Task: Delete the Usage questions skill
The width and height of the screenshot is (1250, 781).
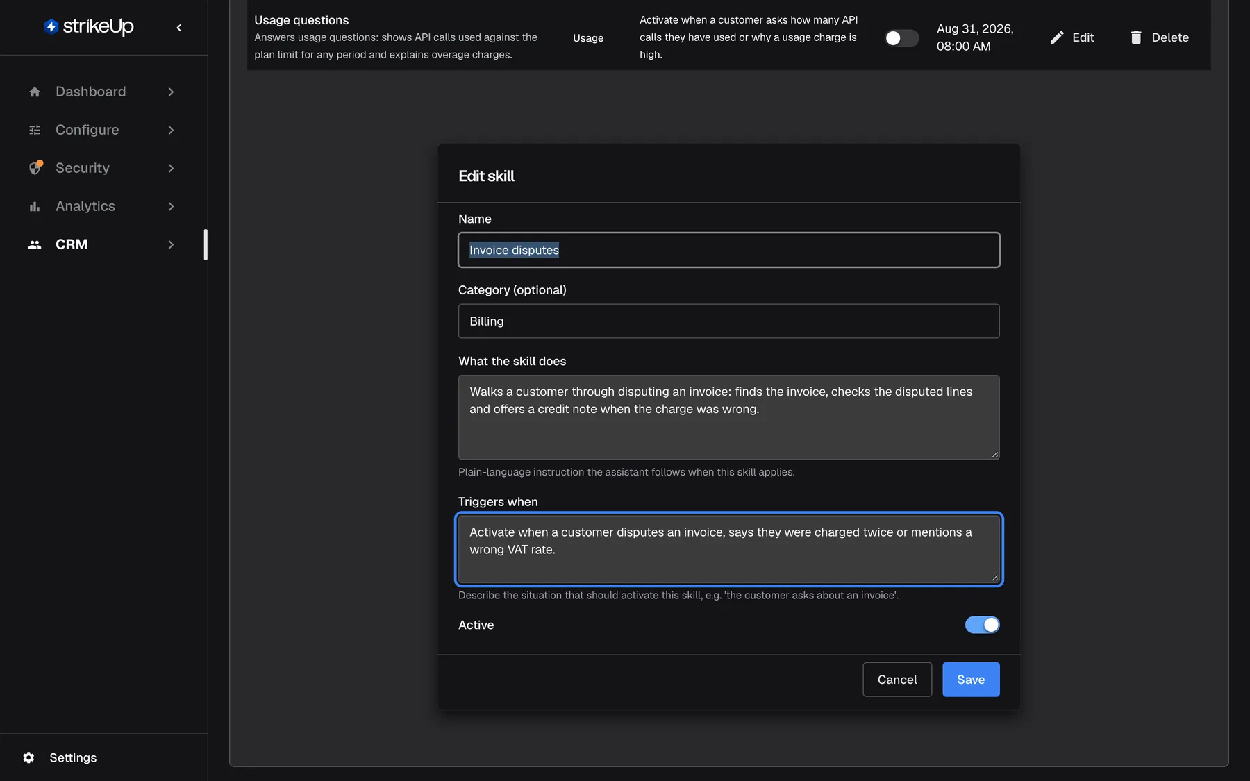Action: click(x=1159, y=37)
